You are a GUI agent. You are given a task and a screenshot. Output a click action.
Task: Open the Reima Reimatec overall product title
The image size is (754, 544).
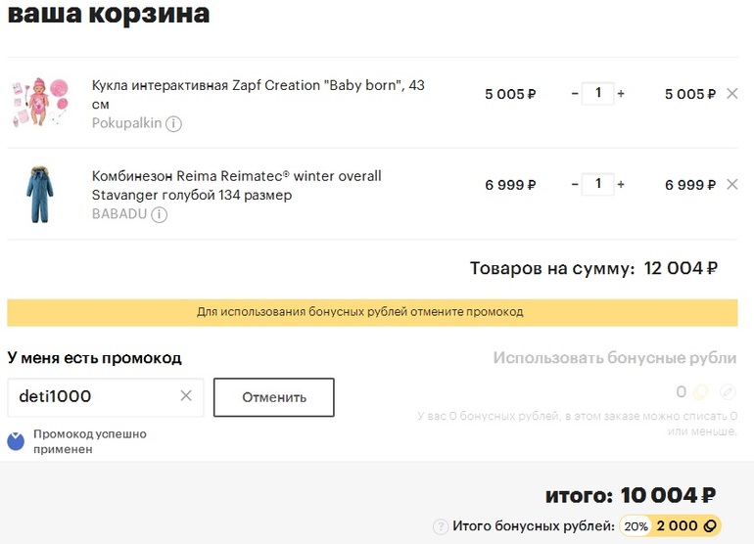click(236, 176)
